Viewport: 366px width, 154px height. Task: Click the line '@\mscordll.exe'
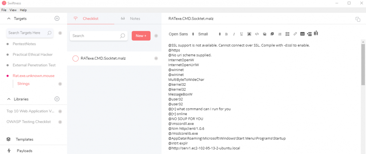(181, 124)
